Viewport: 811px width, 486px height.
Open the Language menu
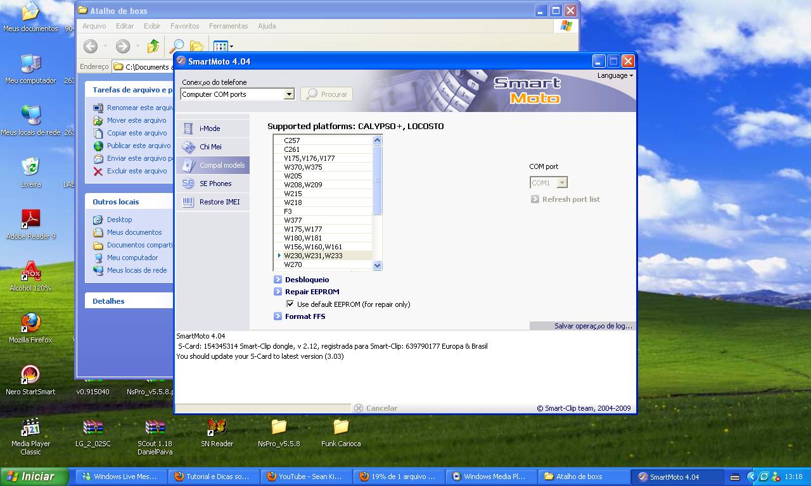(x=615, y=75)
